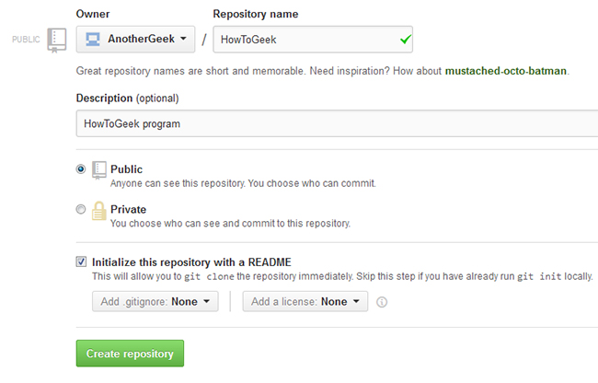Click the Create repository button

130,354
